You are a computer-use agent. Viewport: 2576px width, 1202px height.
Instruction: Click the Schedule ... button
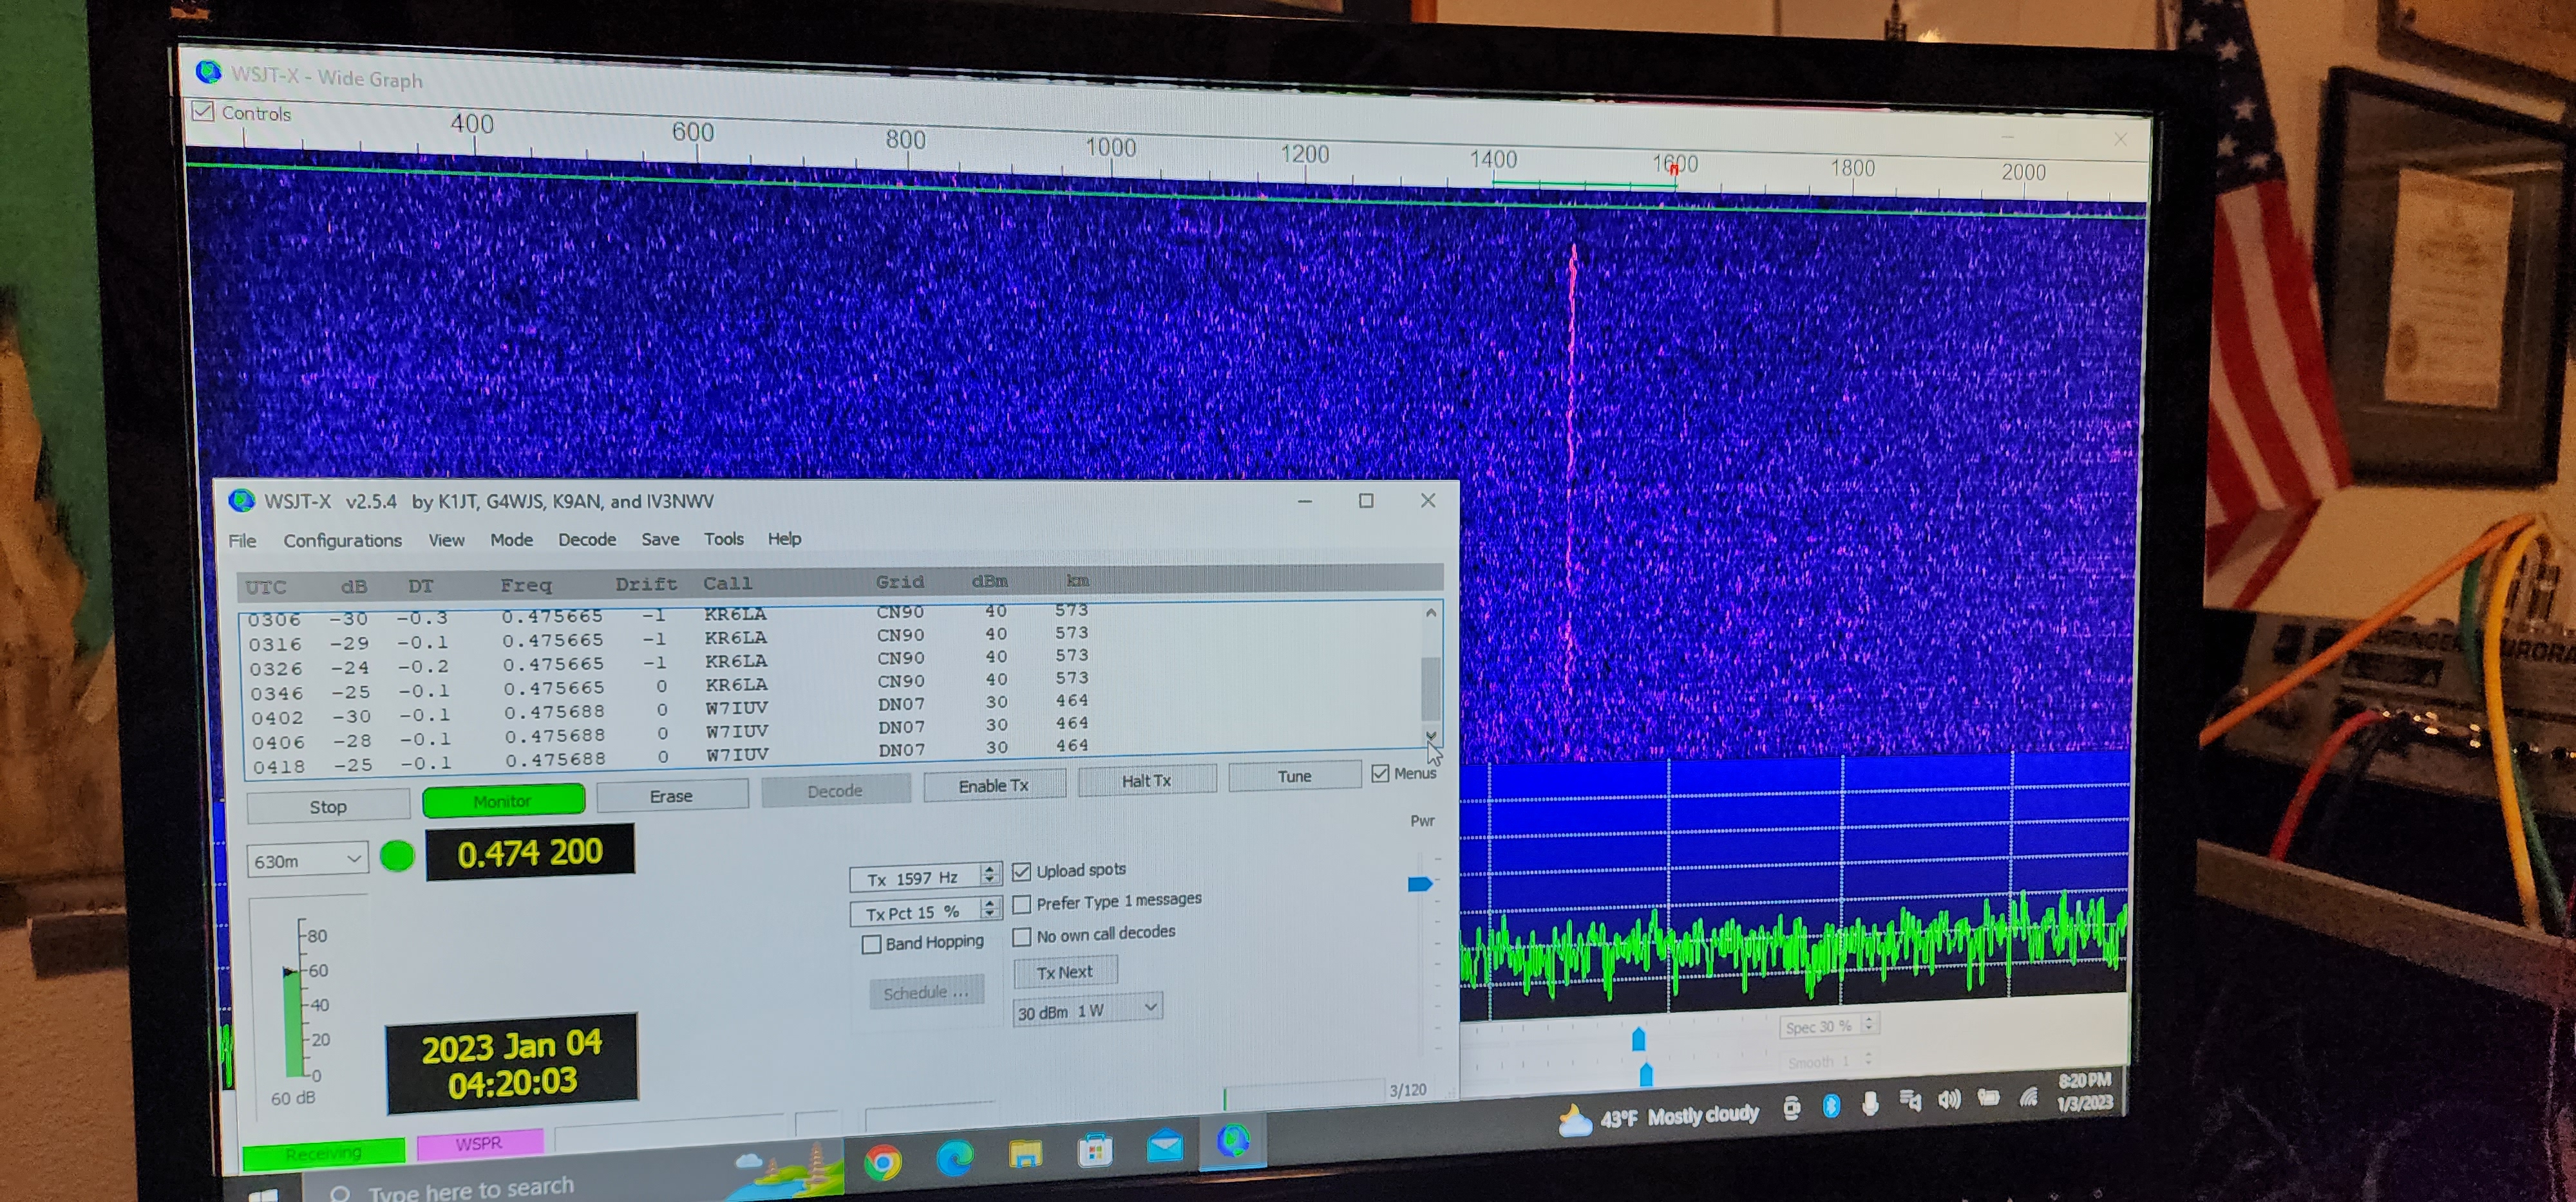click(x=926, y=993)
